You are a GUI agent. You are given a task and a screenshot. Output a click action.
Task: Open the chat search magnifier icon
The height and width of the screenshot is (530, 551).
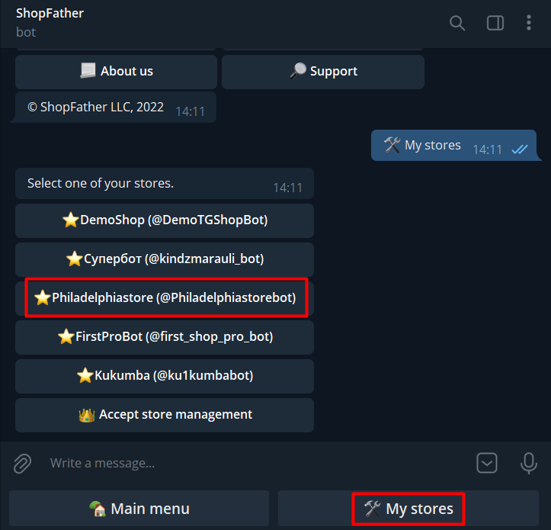[456, 23]
